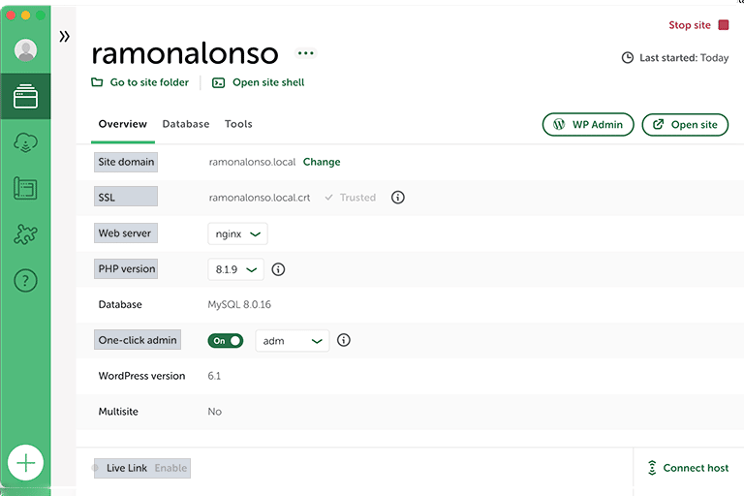Click the WordPress version 6.1 value
Screen dimensions: 744x496
[214, 376]
